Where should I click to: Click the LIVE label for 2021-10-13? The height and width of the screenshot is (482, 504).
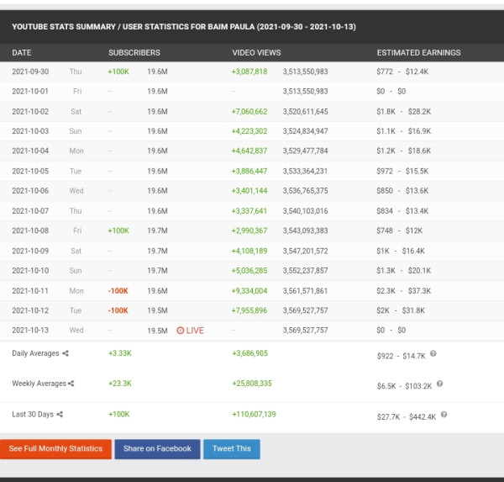195,331
